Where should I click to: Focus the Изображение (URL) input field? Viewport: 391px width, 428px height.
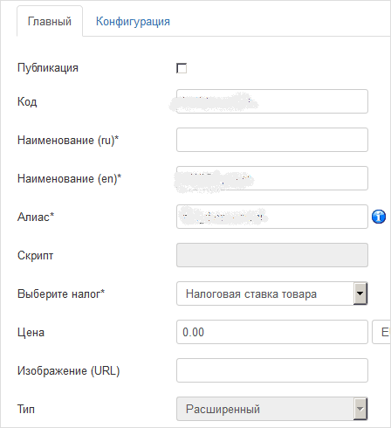click(272, 370)
